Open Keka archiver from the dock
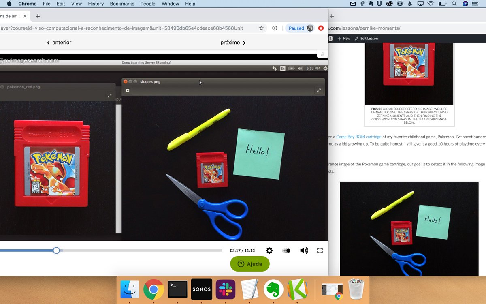This screenshot has width=486, height=304. pyautogui.click(x=297, y=290)
